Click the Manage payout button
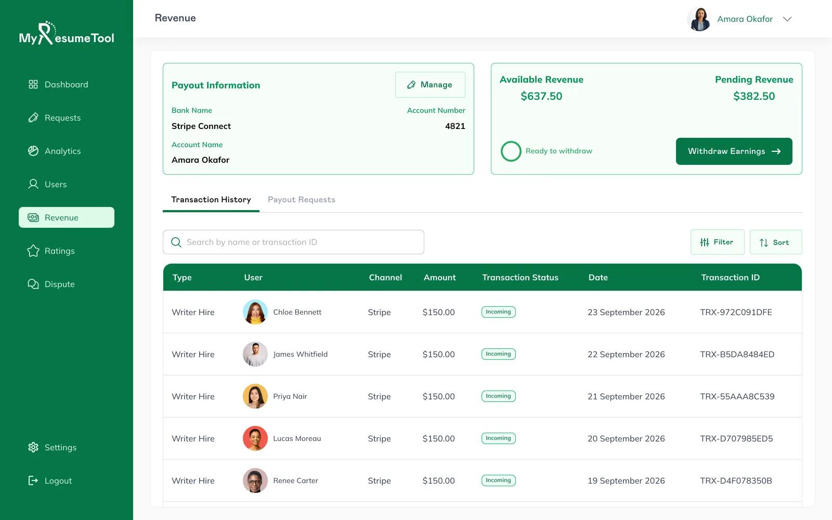Image resolution: width=832 pixels, height=520 pixels. 430,85
